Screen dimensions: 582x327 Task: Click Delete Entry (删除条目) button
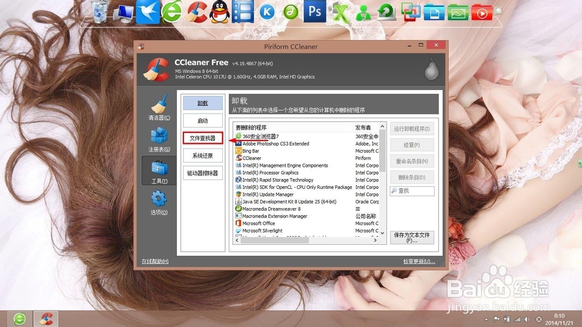coord(412,177)
